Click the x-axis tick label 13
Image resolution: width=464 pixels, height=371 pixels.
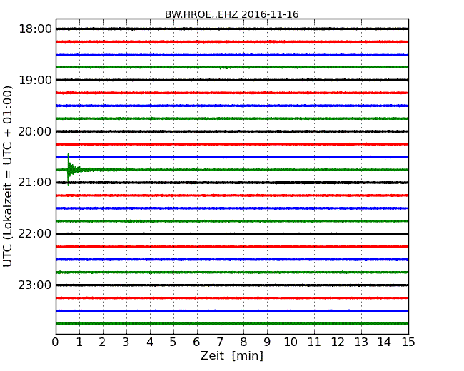[361, 342]
